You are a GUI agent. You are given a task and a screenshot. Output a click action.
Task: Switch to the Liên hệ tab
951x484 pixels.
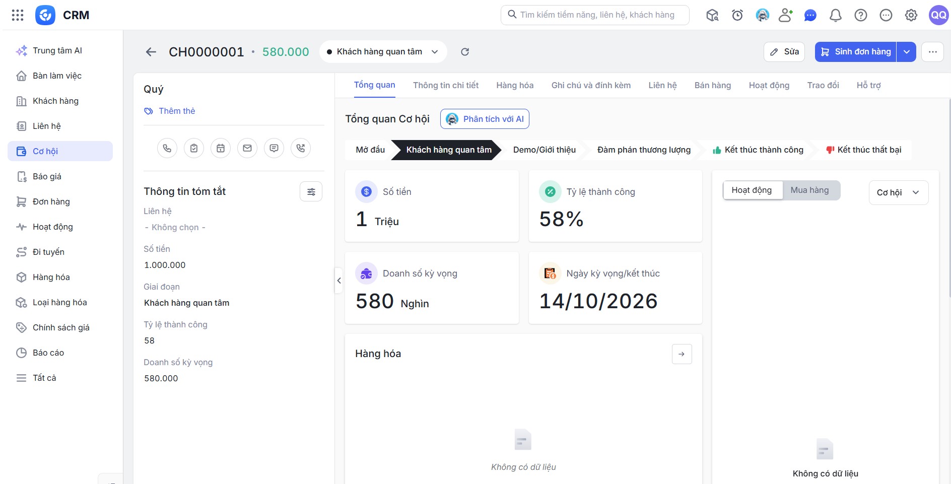[x=662, y=86]
